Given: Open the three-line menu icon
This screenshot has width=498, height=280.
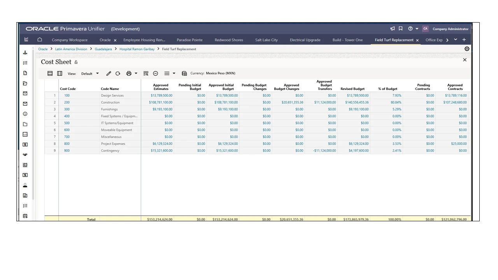Looking at the screenshot, I should click(167, 73).
